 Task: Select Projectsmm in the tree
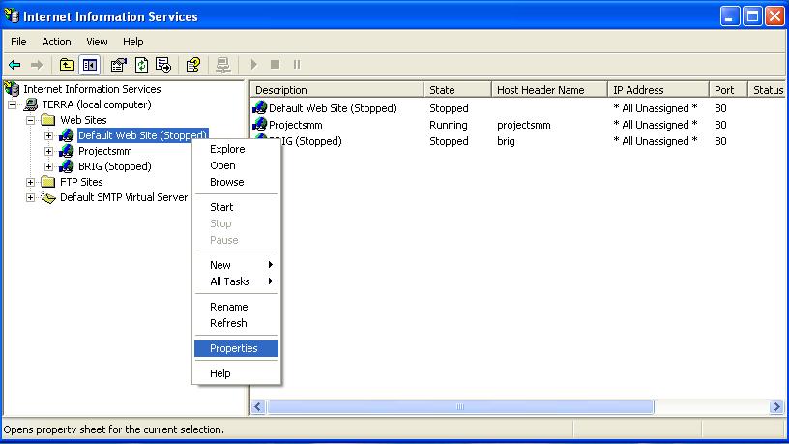coord(105,151)
